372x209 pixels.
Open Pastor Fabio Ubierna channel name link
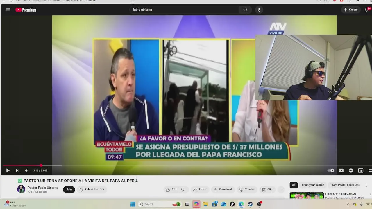pyautogui.click(x=43, y=188)
